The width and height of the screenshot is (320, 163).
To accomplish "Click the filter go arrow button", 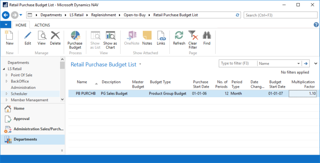I will click(306, 63).
